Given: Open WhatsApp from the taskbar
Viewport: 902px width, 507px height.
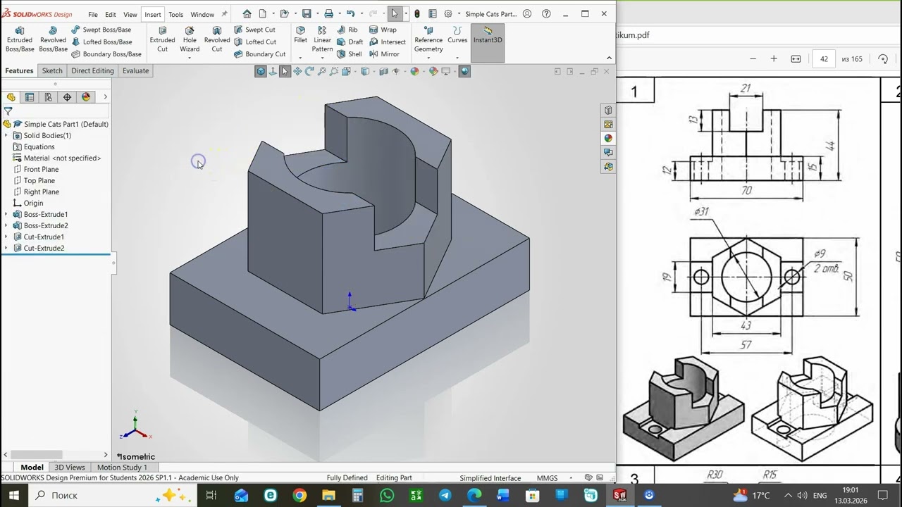Looking at the screenshot, I should click(x=387, y=495).
